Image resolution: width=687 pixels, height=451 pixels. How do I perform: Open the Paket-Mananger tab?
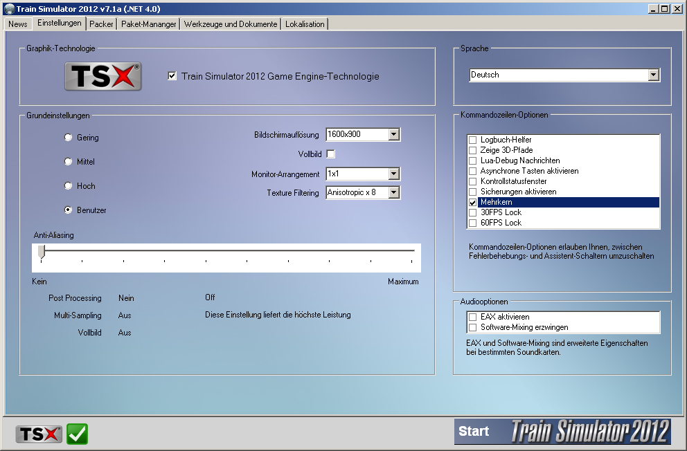pos(148,24)
